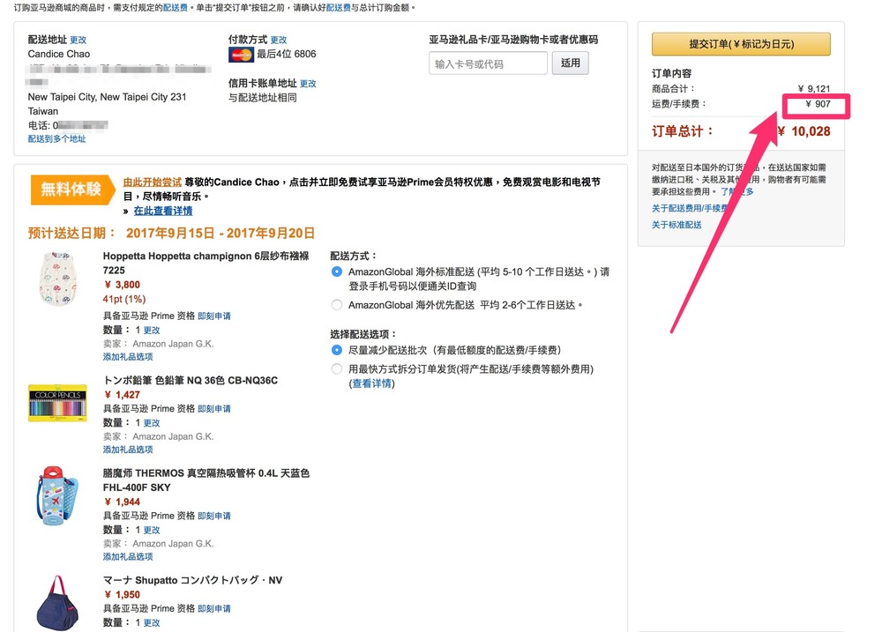Click the 41pt (1%) points text
Viewport: 882px width, 632px height.
[x=124, y=299]
